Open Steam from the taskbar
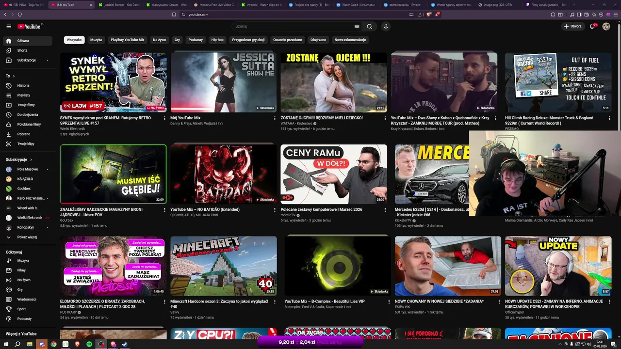The image size is (621, 349). pos(125,344)
